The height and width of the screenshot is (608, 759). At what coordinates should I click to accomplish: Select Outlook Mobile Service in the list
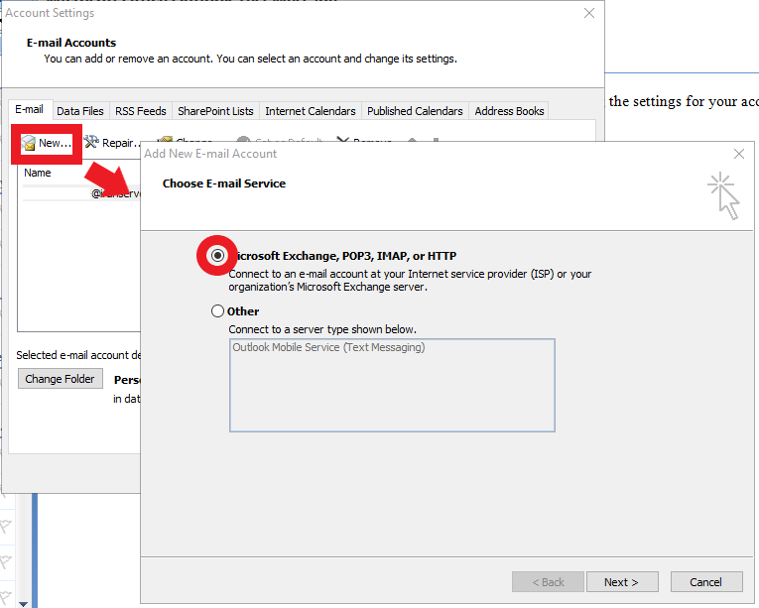[x=328, y=348]
